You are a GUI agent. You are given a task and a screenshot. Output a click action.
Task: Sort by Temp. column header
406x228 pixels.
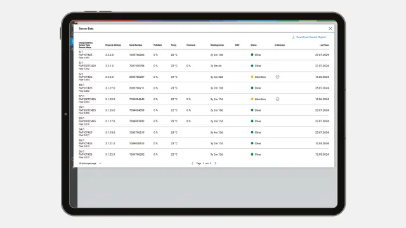[x=173, y=45]
